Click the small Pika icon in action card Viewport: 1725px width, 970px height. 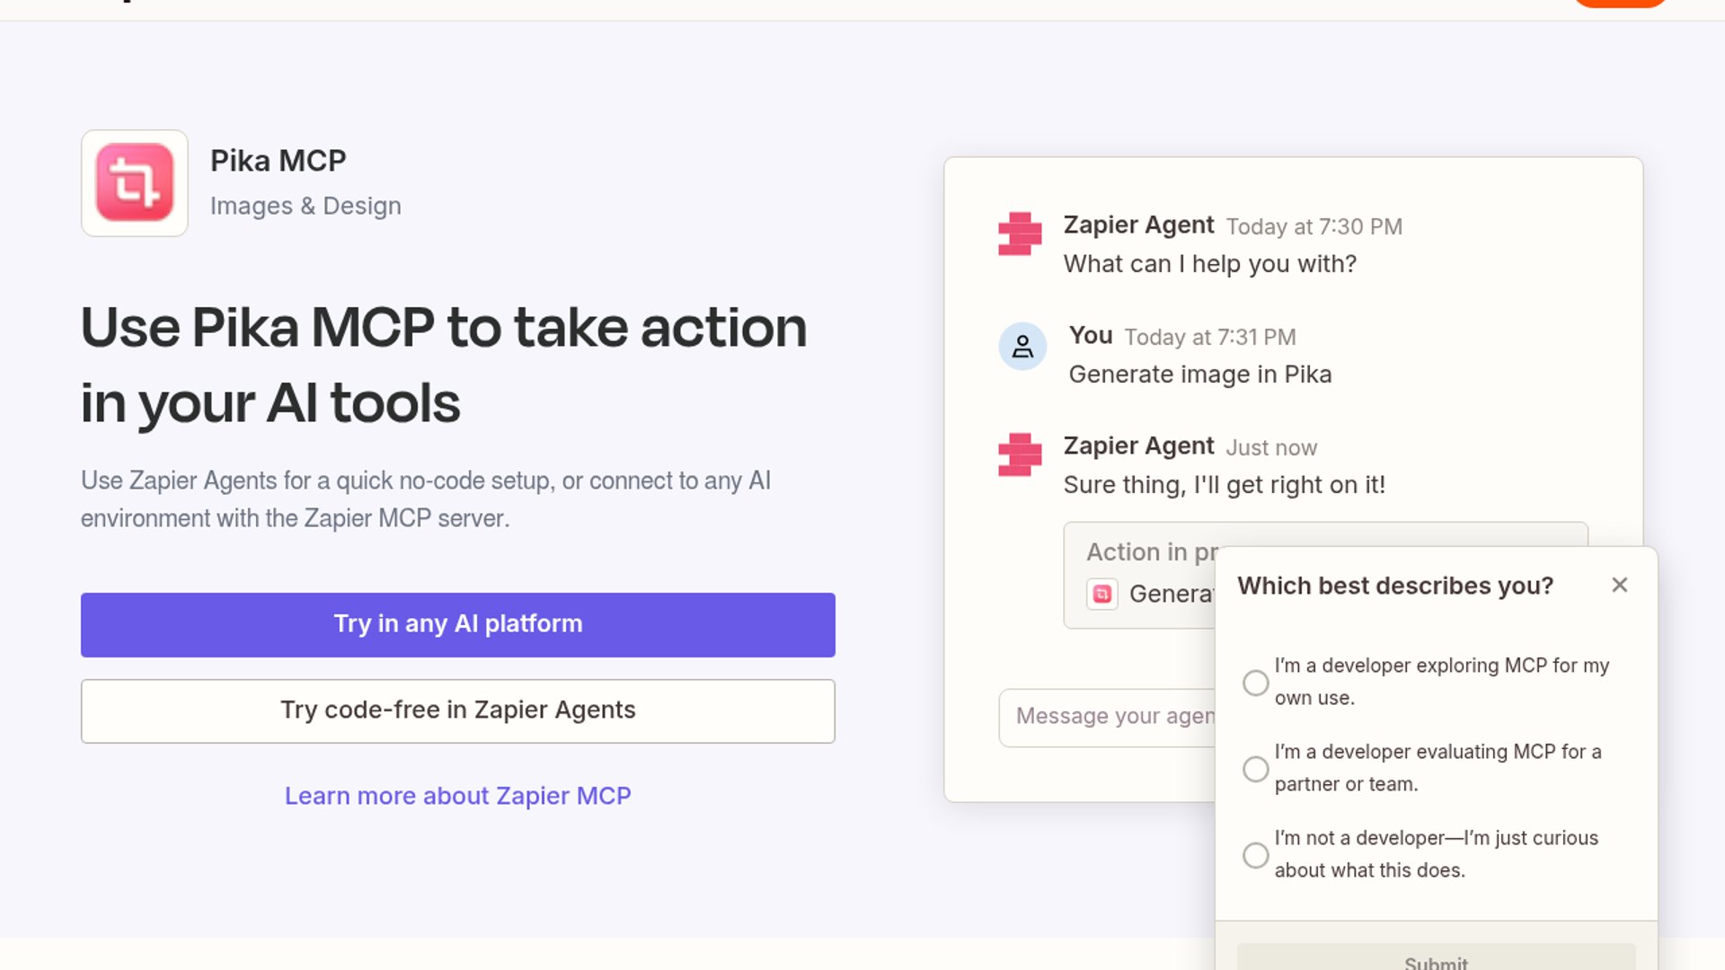[1102, 594]
